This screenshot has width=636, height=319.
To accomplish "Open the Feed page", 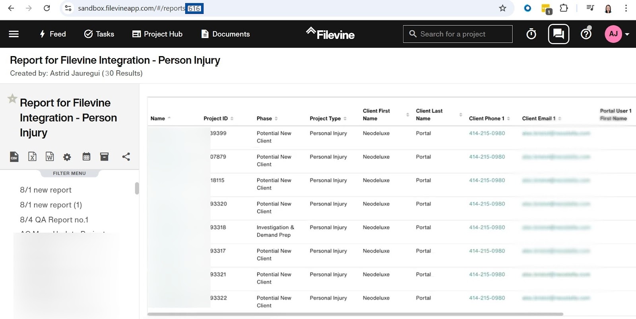I will point(52,34).
